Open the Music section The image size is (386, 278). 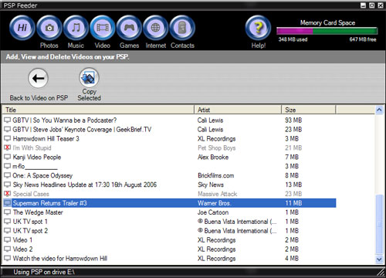(x=76, y=28)
